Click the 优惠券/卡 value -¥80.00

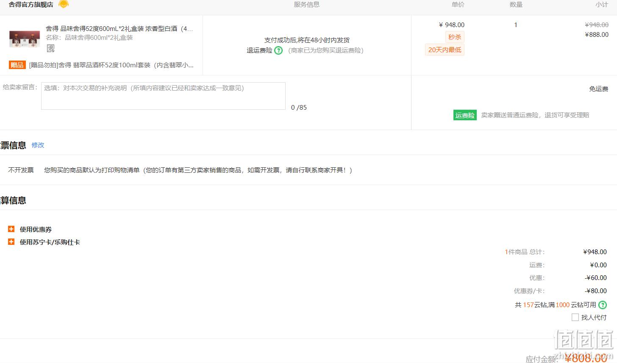point(596,291)
